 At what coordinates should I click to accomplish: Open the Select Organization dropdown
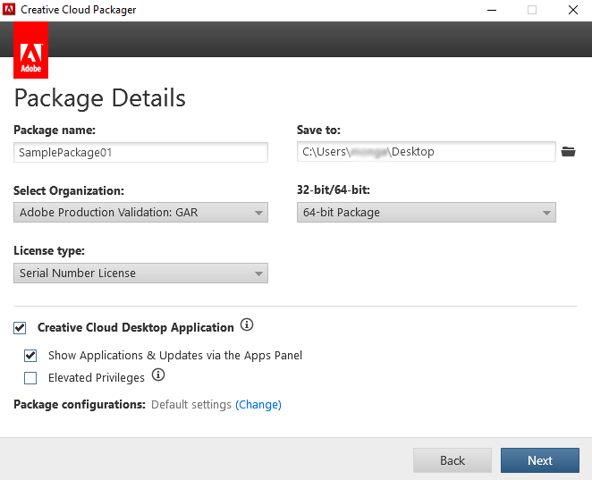[140, 212]
